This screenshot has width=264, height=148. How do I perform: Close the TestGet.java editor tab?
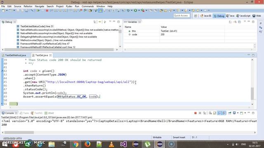tap(50, 55)
